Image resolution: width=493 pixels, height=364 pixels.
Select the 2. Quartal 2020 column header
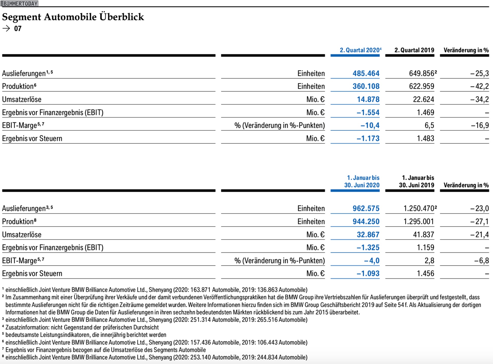(360, 50)
